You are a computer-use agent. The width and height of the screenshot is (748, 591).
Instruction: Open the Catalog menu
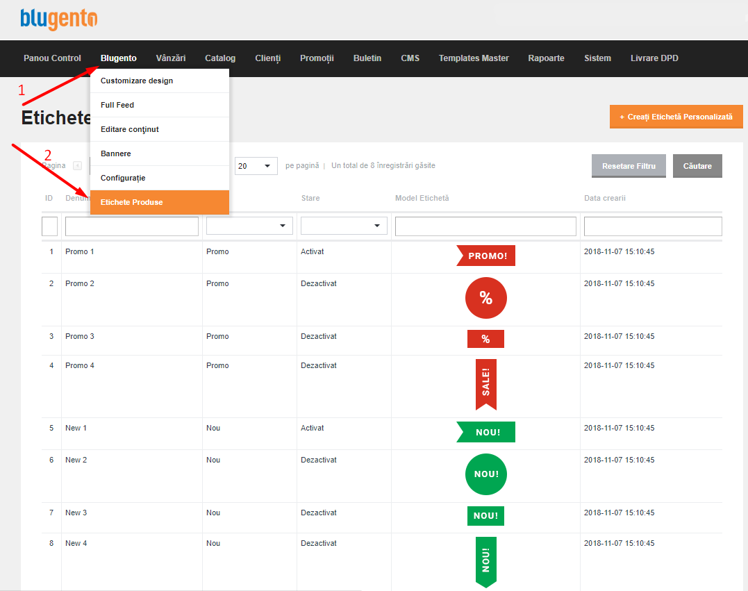click(220, 58)
